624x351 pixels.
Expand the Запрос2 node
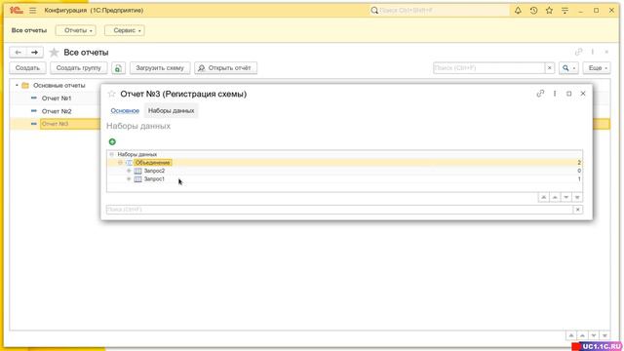pyautogui.click(x=129, y=171)
